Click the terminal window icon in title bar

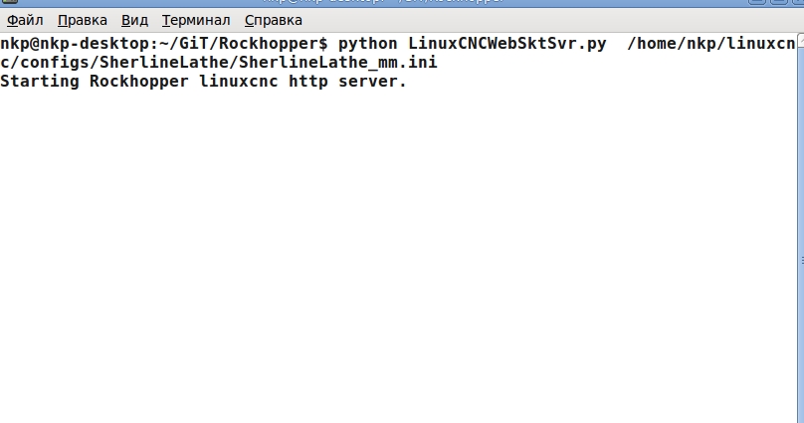click(x=8, y=3)
